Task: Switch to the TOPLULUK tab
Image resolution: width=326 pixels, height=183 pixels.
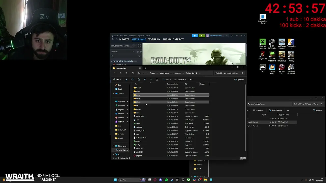Action: [x=154, y=39]
